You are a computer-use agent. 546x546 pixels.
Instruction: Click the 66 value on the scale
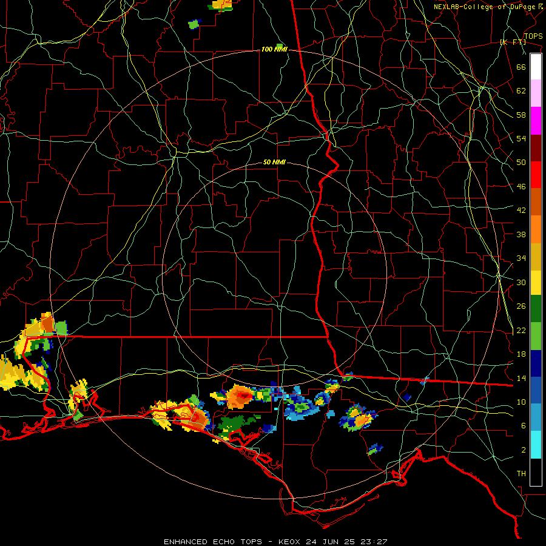[521, 67]
